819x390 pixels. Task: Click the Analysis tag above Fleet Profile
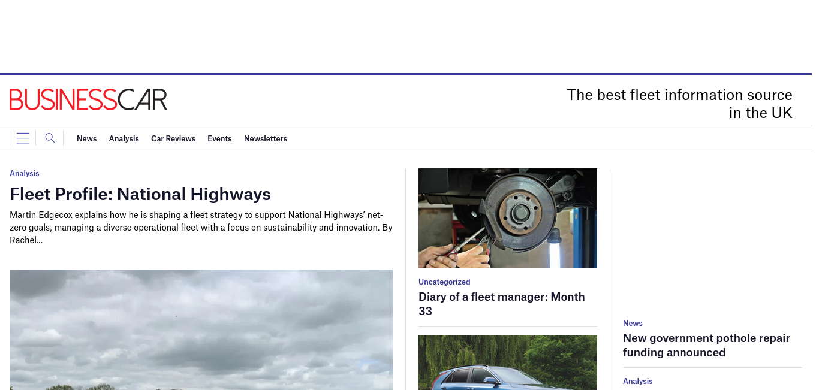(25, 173)
